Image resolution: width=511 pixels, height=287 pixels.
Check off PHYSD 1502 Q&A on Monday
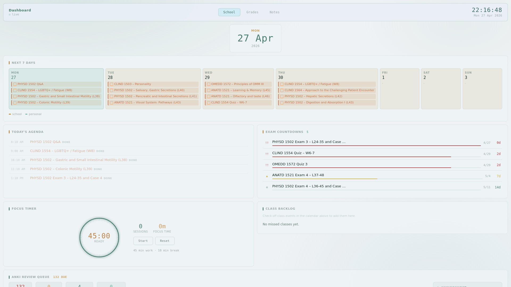[x=15, y=84]
